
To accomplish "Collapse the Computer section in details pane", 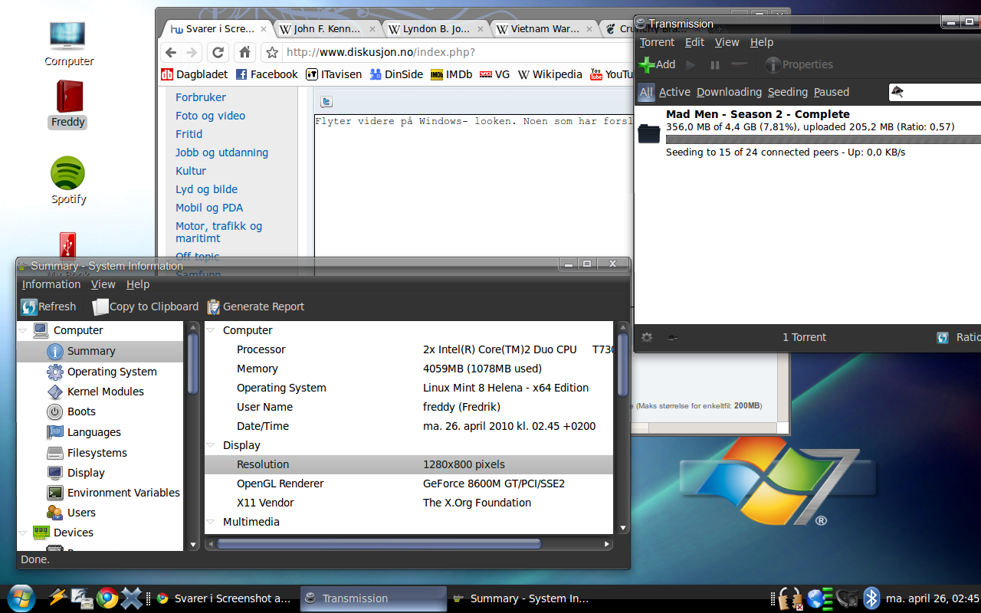I will pyautogui.click(x=211, y=331).
